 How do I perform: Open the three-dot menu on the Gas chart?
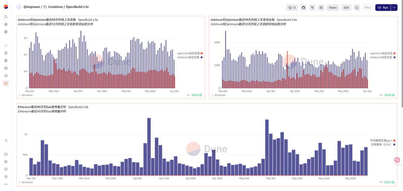pyautogui.click(x=381, y=182)
